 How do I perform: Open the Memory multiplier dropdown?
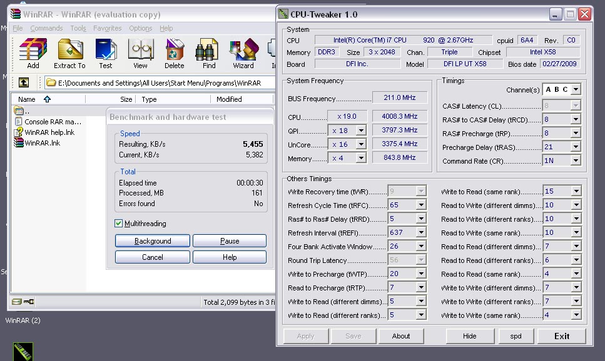click(361, 158)
